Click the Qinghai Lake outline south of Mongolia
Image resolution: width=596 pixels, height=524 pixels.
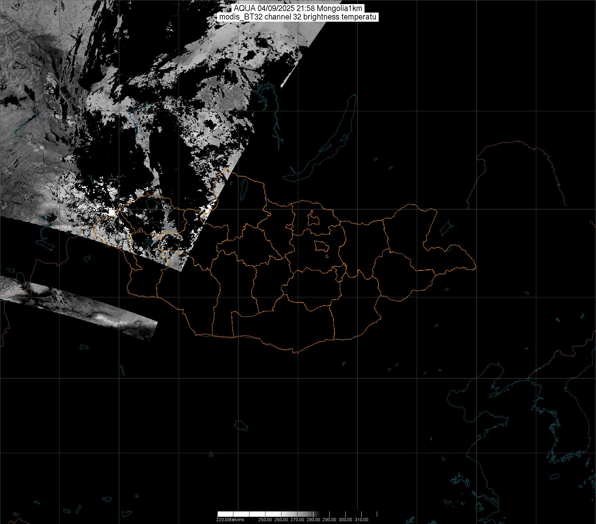click(241, 425)
